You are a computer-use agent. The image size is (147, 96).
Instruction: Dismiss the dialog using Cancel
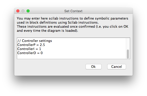(x=117, y=67)
